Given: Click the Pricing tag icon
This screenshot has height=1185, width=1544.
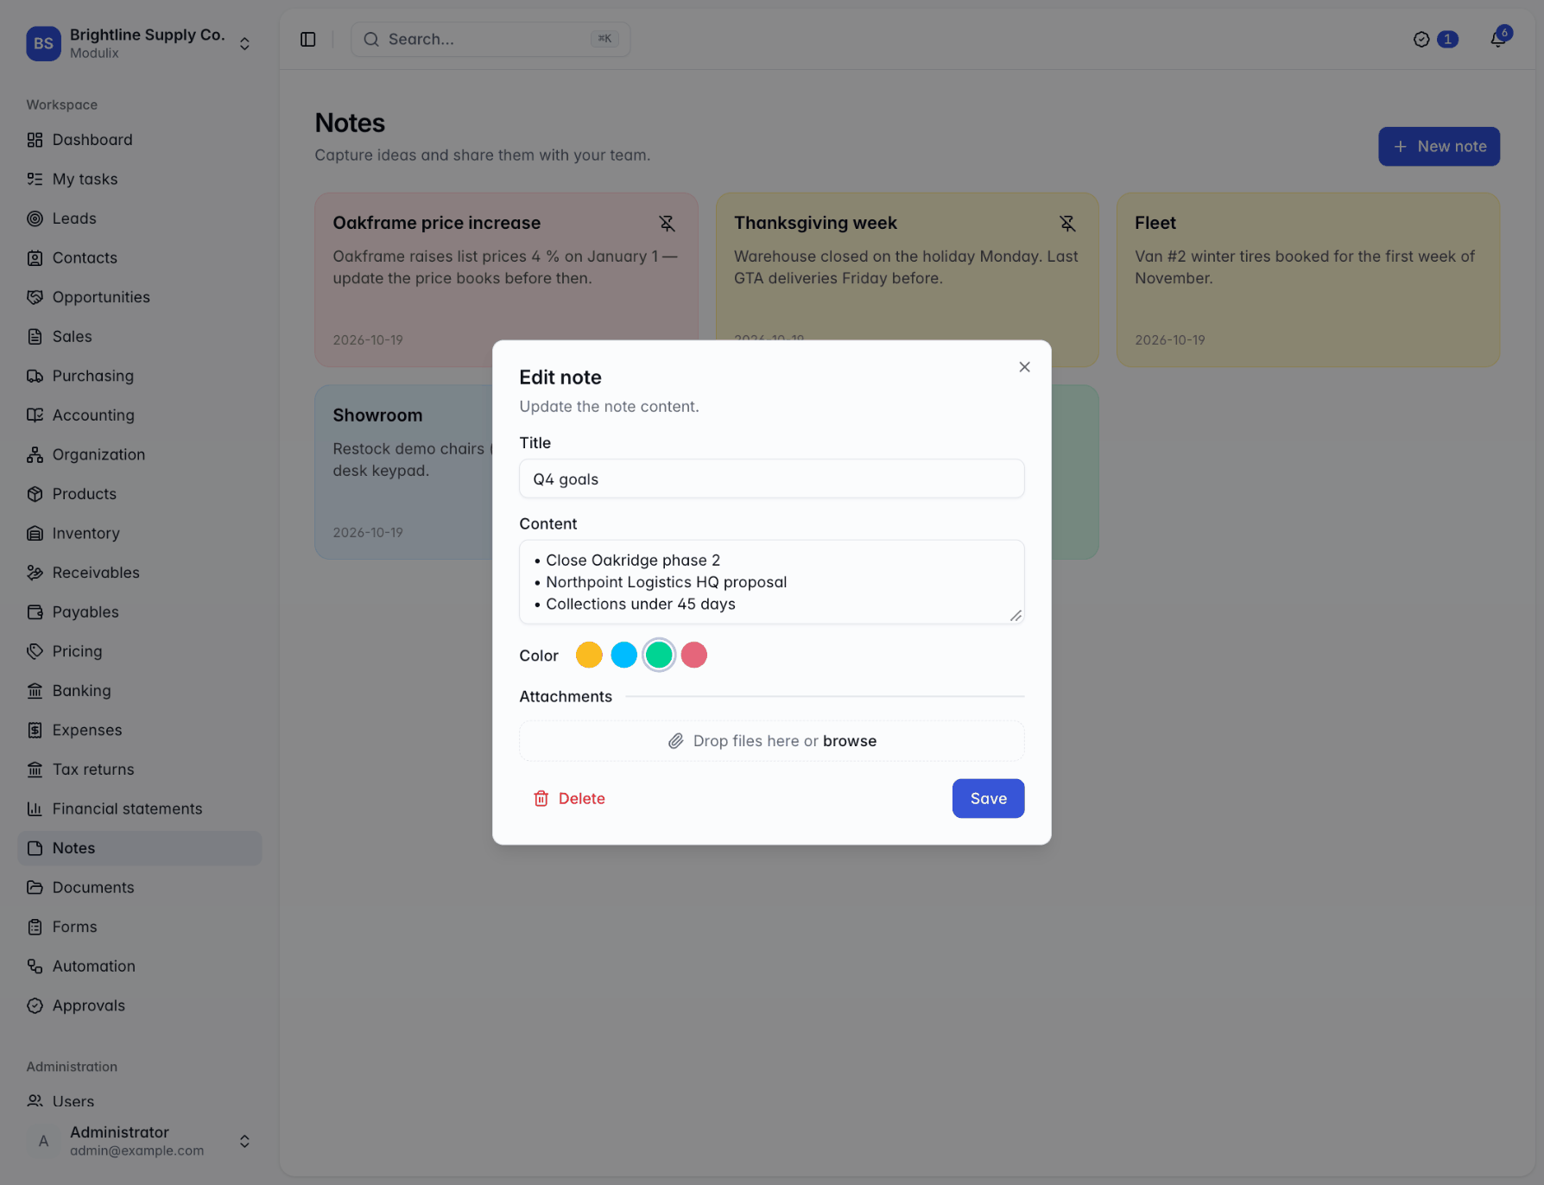Looking at the screenshot, I should click(x=35, y=651).
